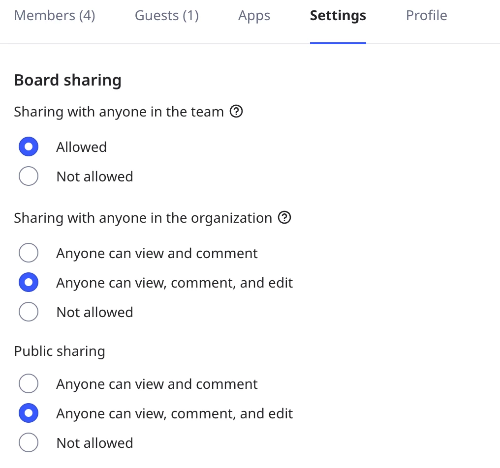The height and width of the screenshot is (468, 500).
Task: Switch to the Members (4) tab
Action: (x=55, y=16)
